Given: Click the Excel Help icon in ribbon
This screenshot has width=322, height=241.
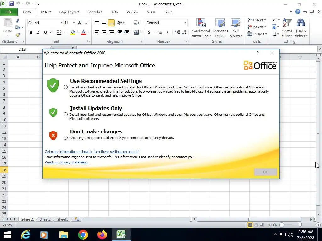Looking at the screenshot, I should pyautogui.click(x=298, y=12).
